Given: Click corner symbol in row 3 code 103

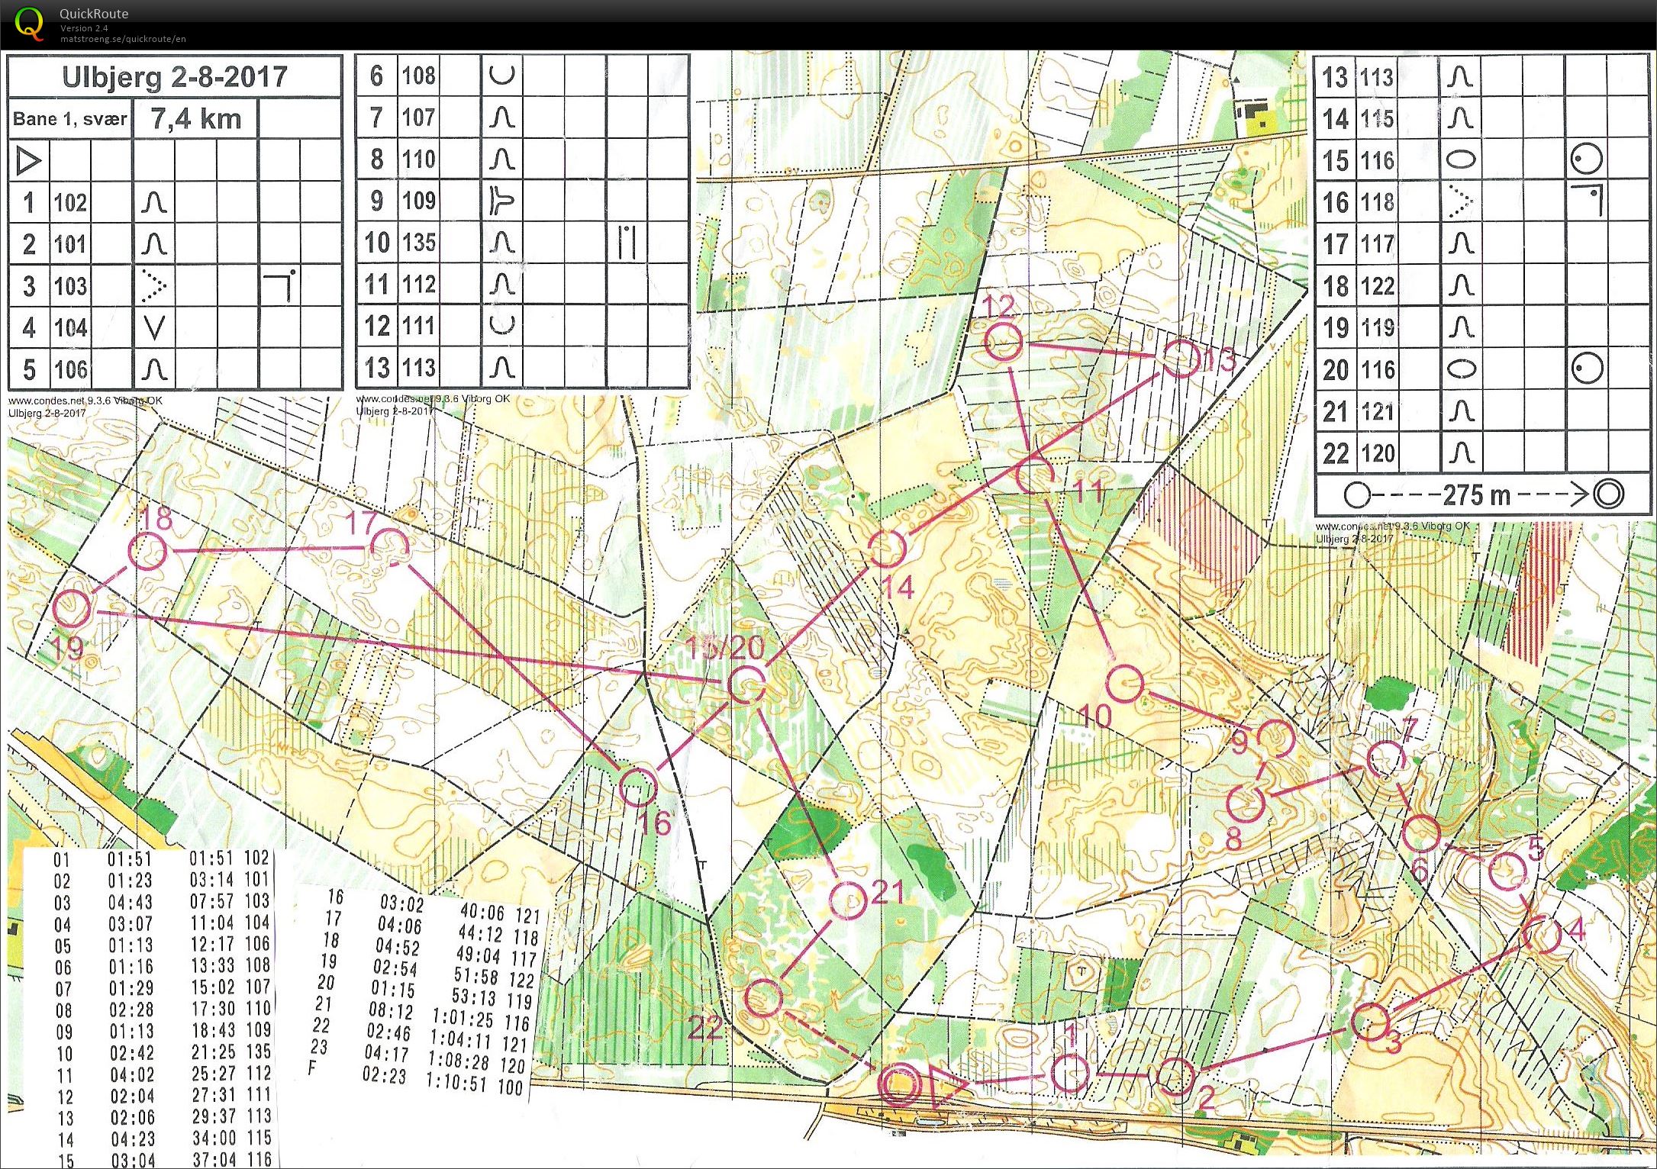Looking at the screenshot, I should point(280,285).
